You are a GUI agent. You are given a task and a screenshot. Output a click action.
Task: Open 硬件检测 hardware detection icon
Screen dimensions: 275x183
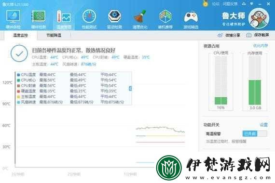click(x=39, y=19)
